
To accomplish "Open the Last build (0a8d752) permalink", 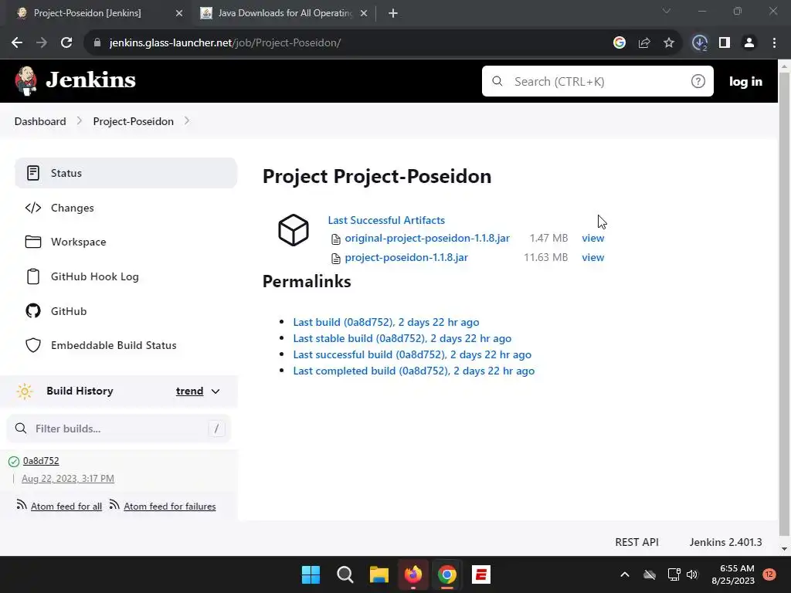I will pyautogui.click(x=386, y=322).
